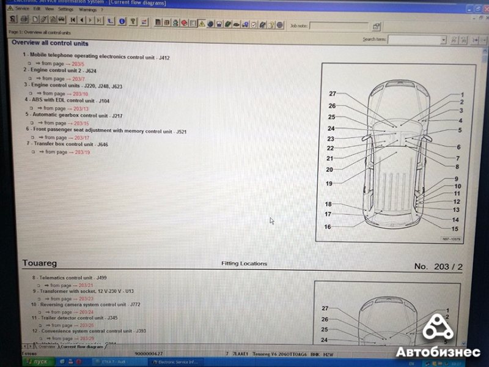This screenshot has height=367, width=489.
Task: Click status bar entry '9000000627'
Action: [x=149, y=354]
